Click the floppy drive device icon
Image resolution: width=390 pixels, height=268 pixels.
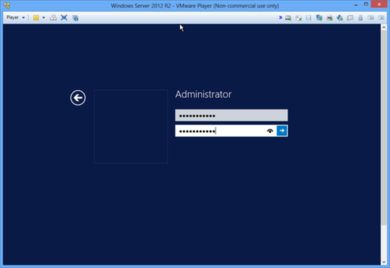click(x=308, y=18)
